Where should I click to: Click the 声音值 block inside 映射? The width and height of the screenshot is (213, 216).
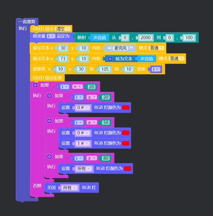coord(99,38)
